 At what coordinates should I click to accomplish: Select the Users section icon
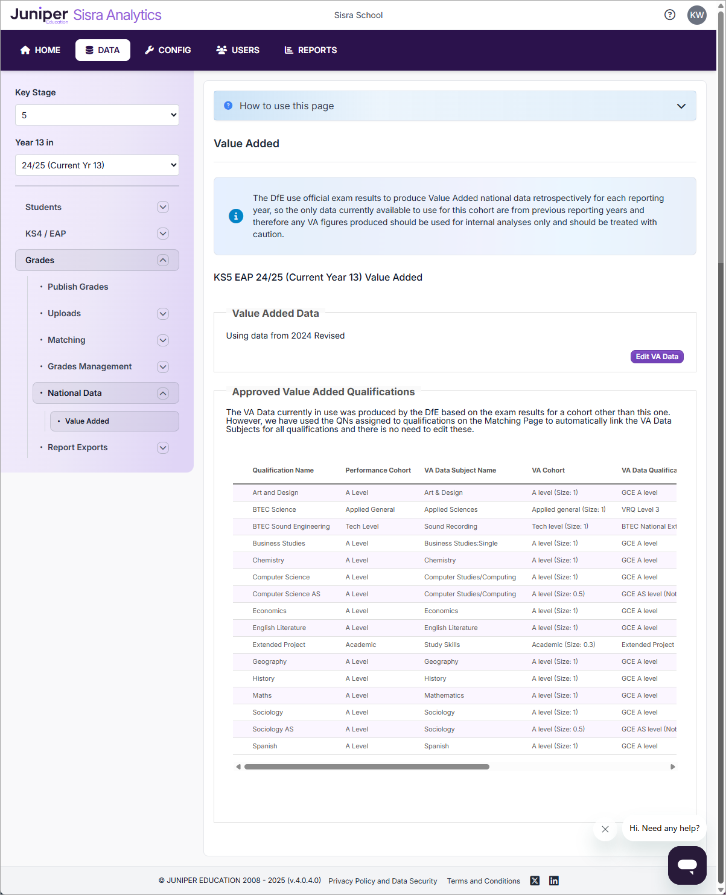[221, 50]
